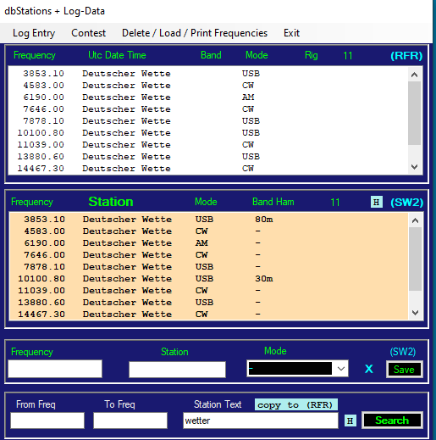This screenshot has width=436, height=440.
Task: Open the Contest menu
Action: [x=88, y=33]
